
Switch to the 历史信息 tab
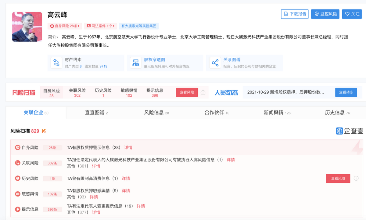click(x=337, y=113)
